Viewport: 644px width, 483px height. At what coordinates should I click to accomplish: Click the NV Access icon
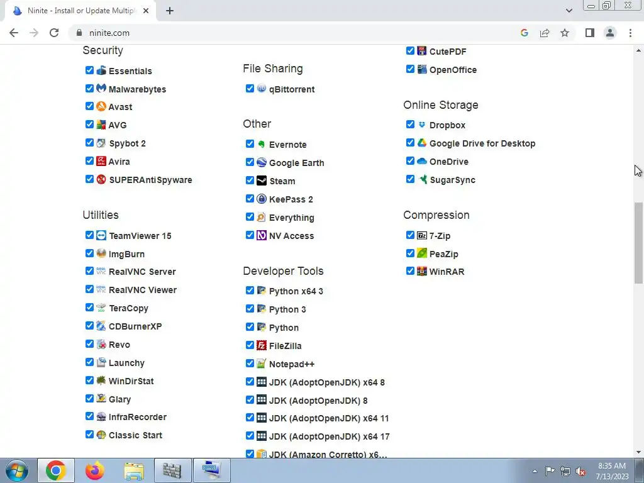pos(262,235)
